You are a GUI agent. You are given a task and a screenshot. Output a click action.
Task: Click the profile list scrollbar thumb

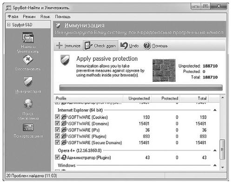[x=222, y=149]
